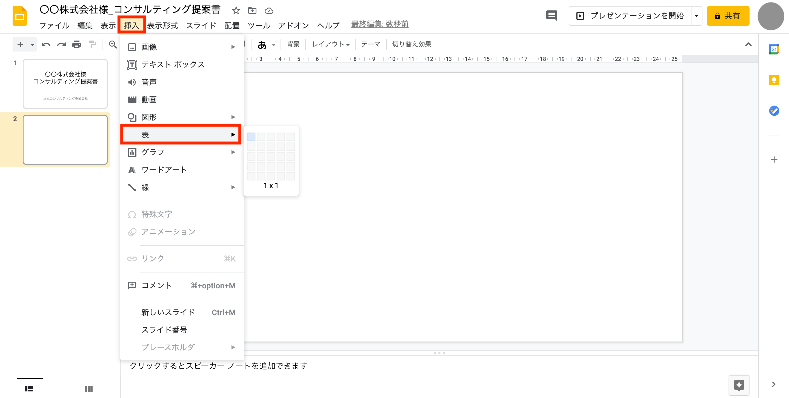Open the new slide layout dropdown arrow

point(32,45)
